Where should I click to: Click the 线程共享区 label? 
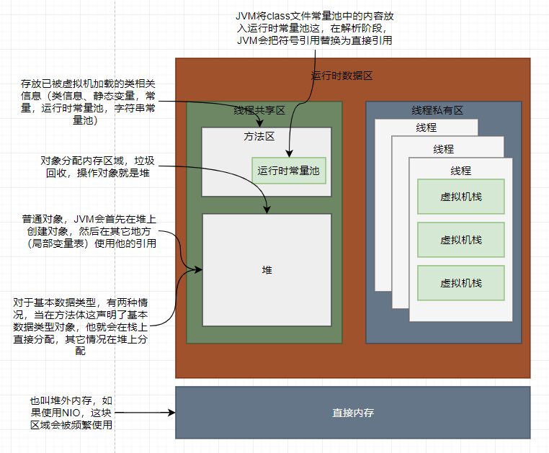[259, 111]
